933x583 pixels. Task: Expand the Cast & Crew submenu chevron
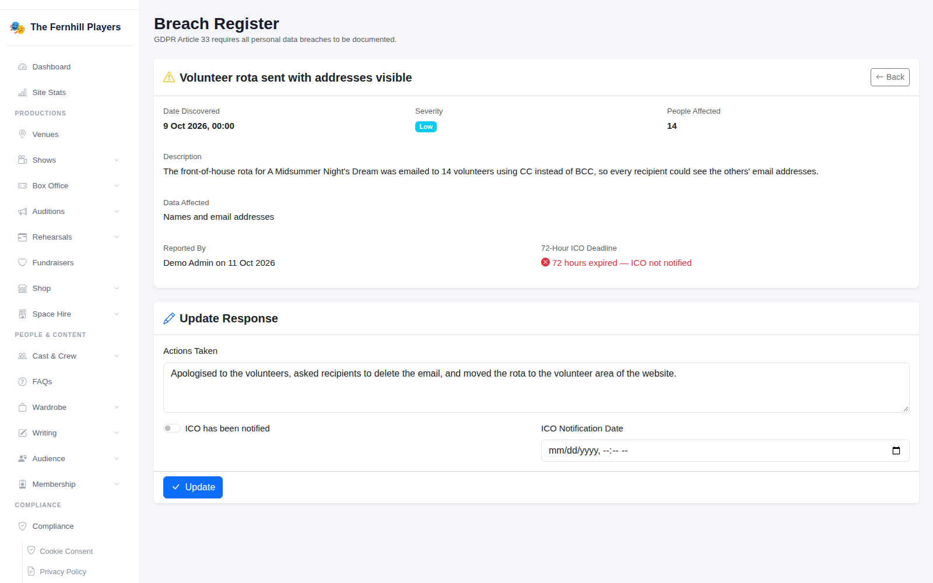(117, 356)
